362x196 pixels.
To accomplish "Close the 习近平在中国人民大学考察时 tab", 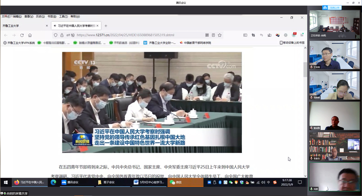I will coord(97,26).
